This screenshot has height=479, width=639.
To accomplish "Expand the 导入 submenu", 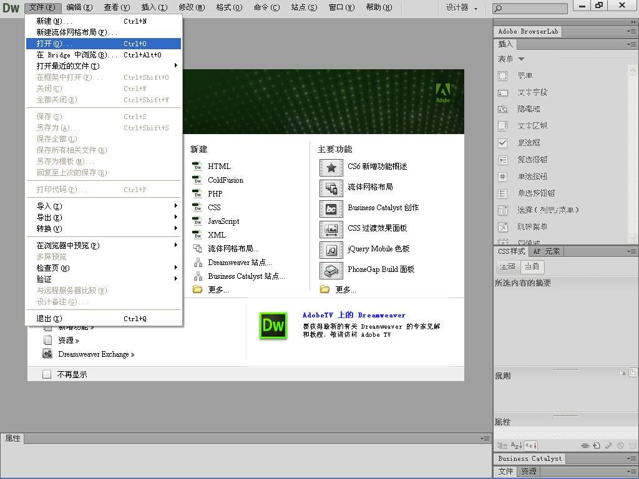I will [175, 206].
